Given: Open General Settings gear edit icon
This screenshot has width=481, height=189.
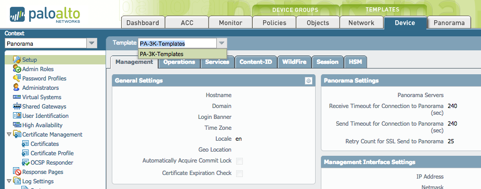Looking at the screenshot, I should pyautogui.click(x=308, y=80).
